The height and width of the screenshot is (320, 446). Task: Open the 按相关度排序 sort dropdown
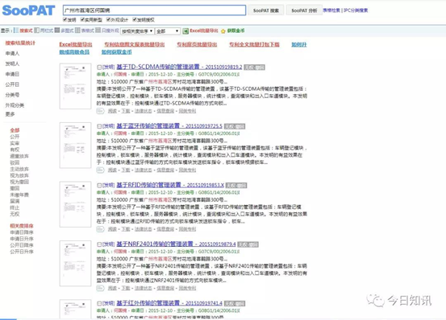(137, 31)
